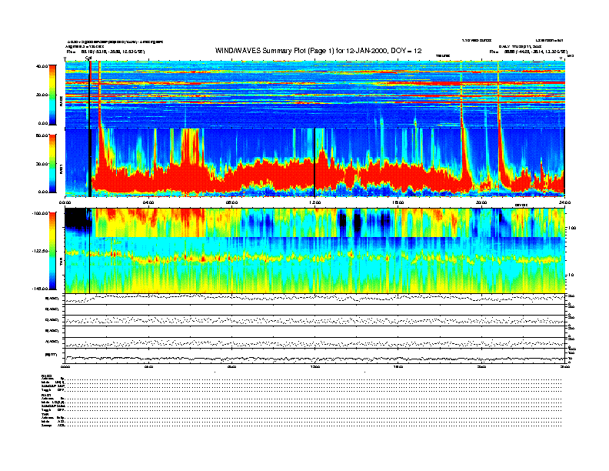Click the 20:00 label under RAD1 panel
The width and height of the screenshot is (609, 471).
(481, 202)
